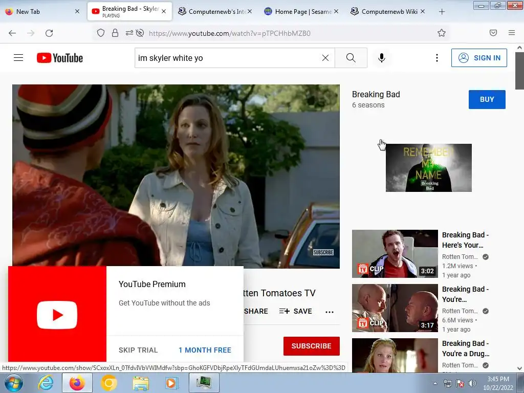The image size is (524, 393).
Task: Open the Breaking Bad show title link
Action: coord(376,94)
